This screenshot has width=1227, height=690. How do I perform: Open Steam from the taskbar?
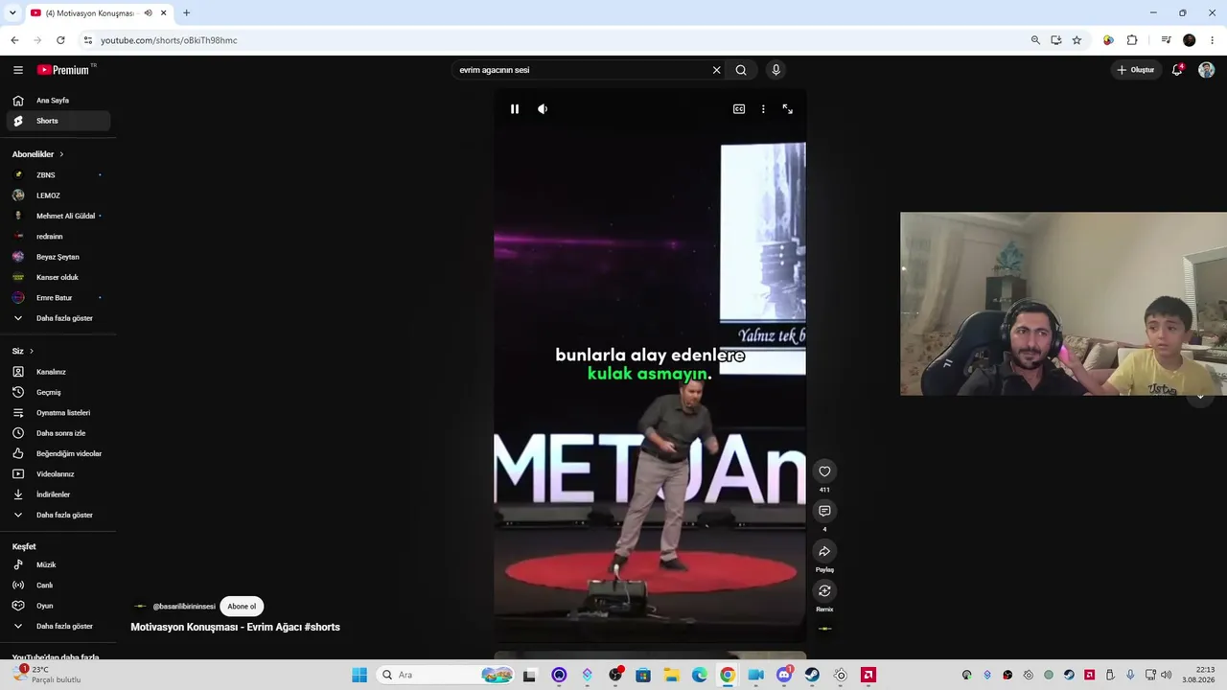[812, 675]
